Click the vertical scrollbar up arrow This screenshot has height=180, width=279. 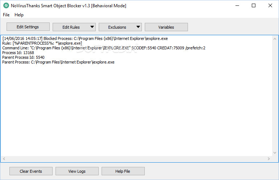click(275, 39)
